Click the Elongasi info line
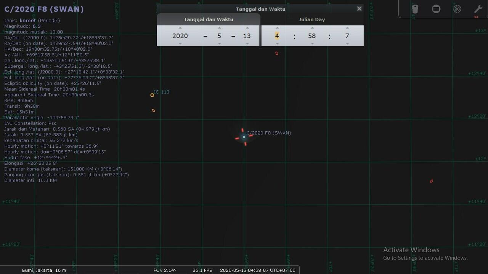 [x=31, y=163]
